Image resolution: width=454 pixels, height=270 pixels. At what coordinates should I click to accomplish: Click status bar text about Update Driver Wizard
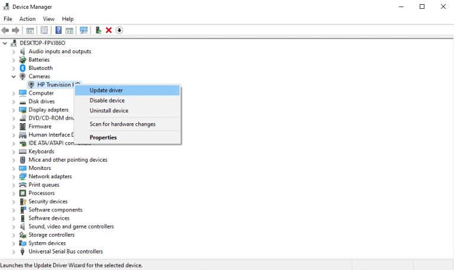(71, 265)
